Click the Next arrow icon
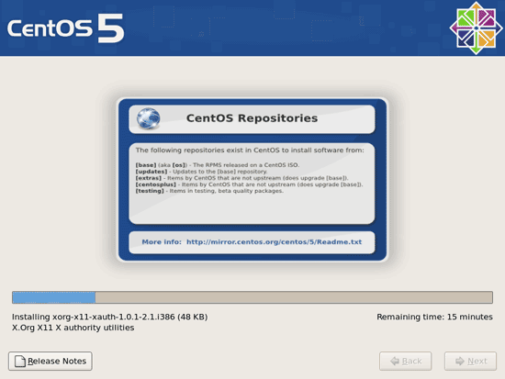The image size is (505, 379). [460, 361]
